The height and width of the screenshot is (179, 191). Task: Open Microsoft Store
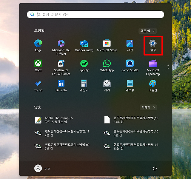[107, 46]
